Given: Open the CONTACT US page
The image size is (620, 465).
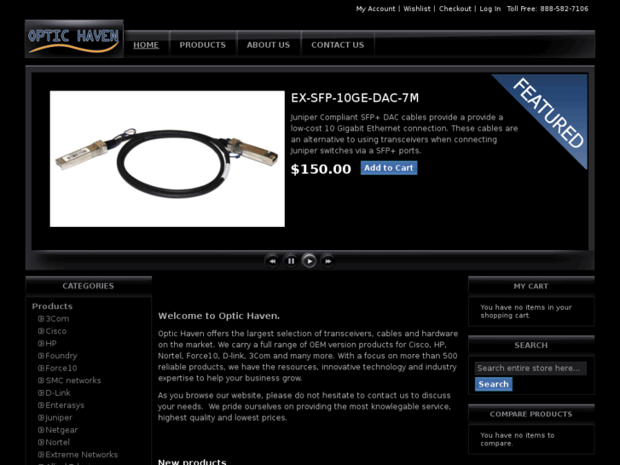Looking at the screenshot, I should tap(337, 44).
